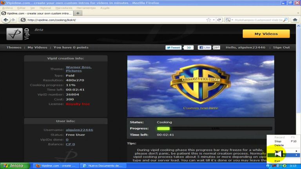Select the Vipidme.com browser tab
301x169 pixels.
[x=37, y=13]
